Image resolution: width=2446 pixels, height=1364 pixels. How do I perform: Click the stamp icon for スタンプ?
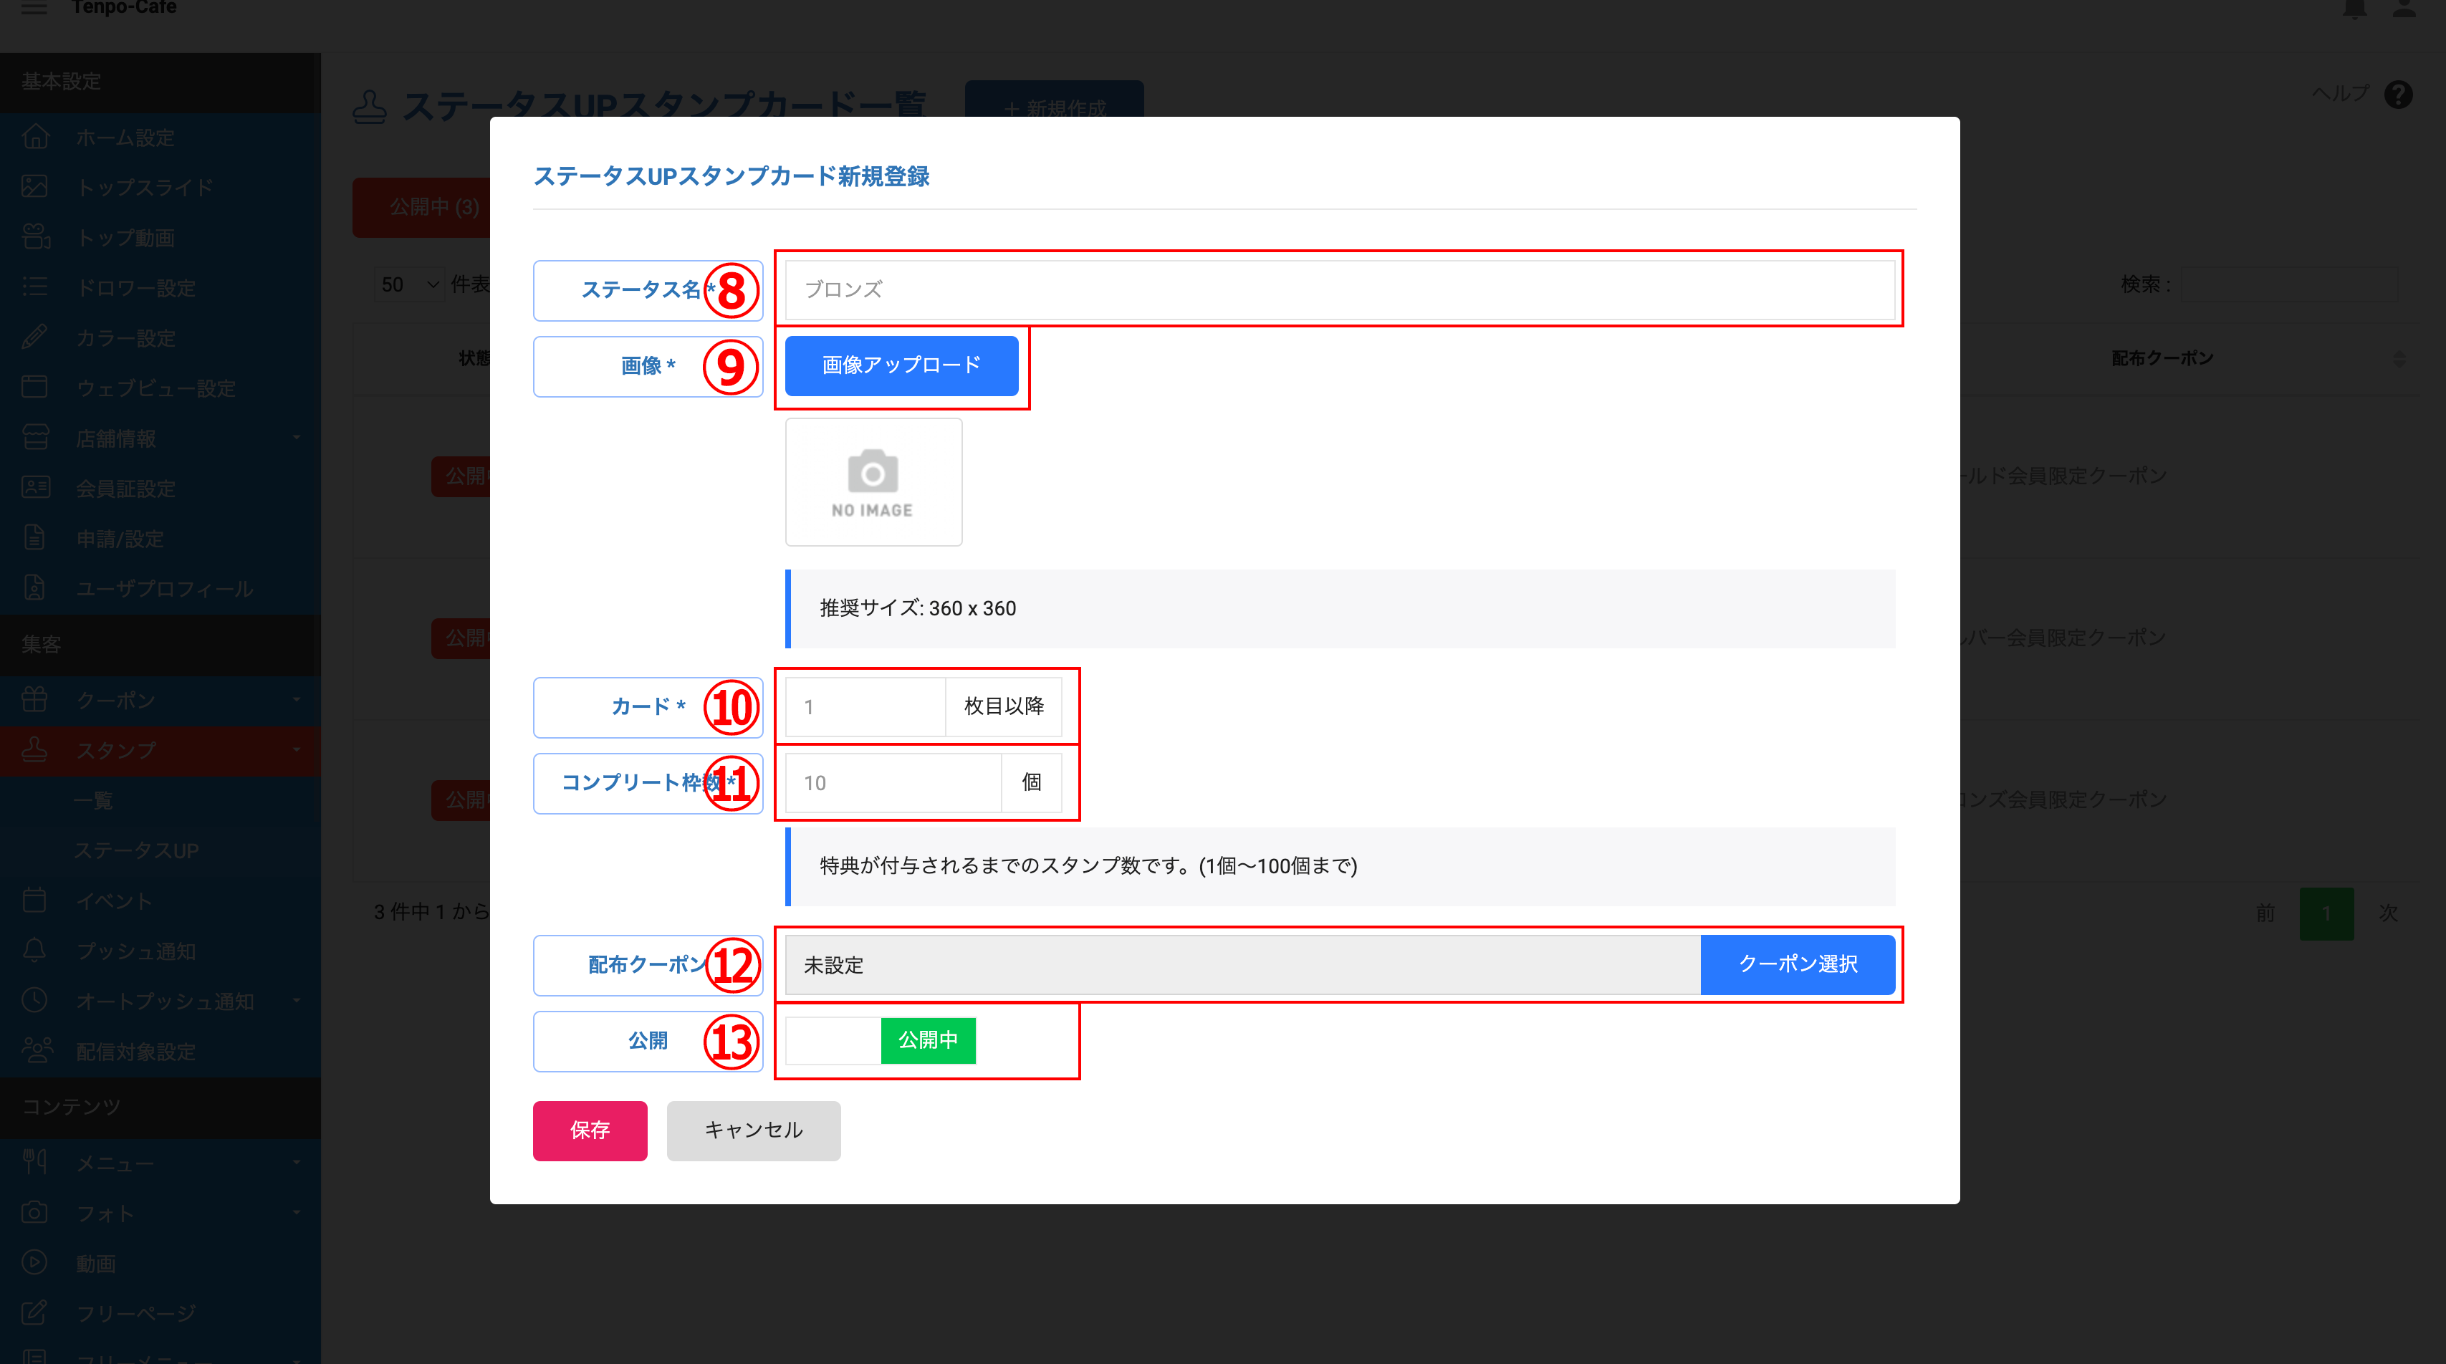click(35, 750)
